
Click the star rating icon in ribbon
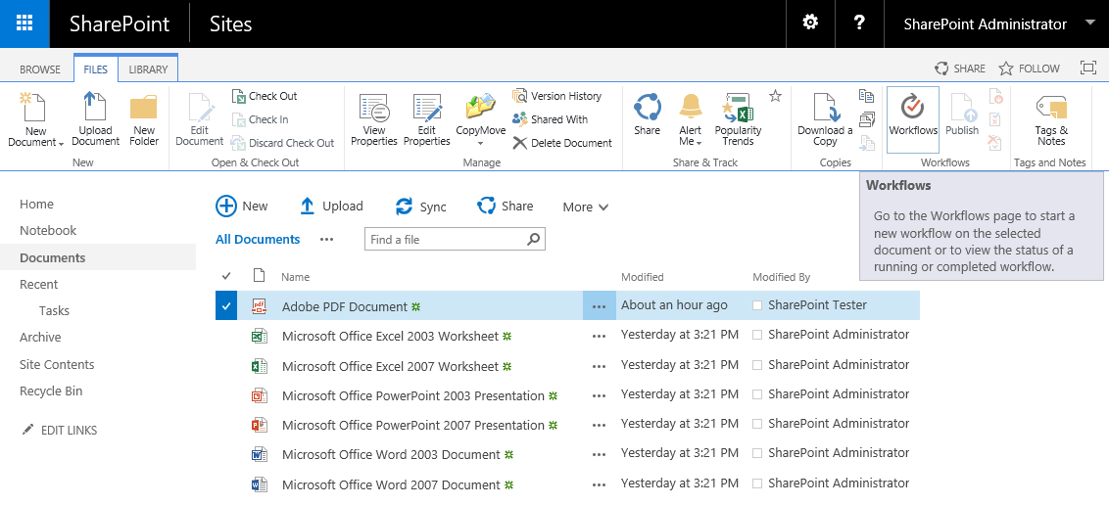775,95
